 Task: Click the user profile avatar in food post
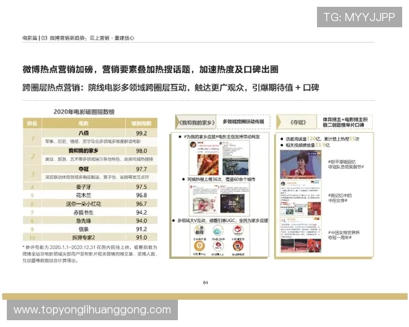click(x=194, y=144)
